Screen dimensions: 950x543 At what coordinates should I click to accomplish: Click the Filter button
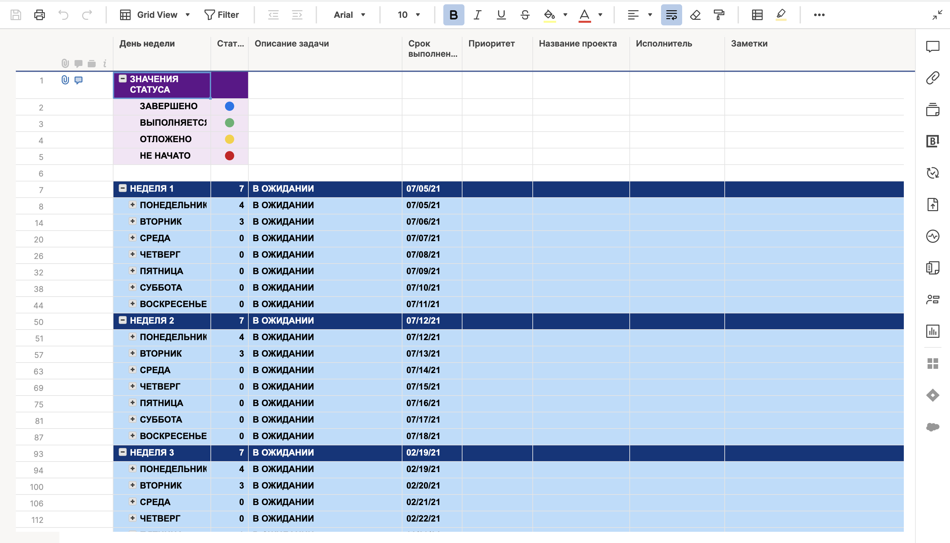[221, 15]
